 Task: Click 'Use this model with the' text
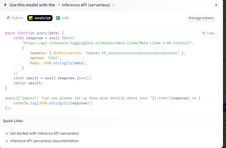click(32, 5)
